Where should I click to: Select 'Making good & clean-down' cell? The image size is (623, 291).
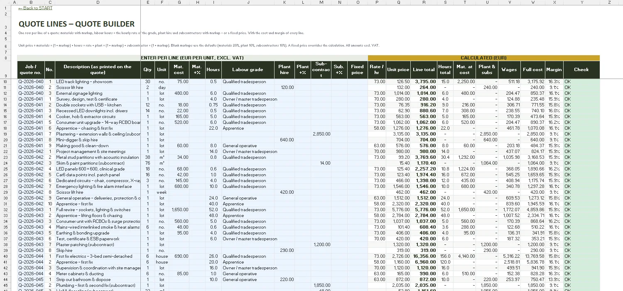pos(98,145)
